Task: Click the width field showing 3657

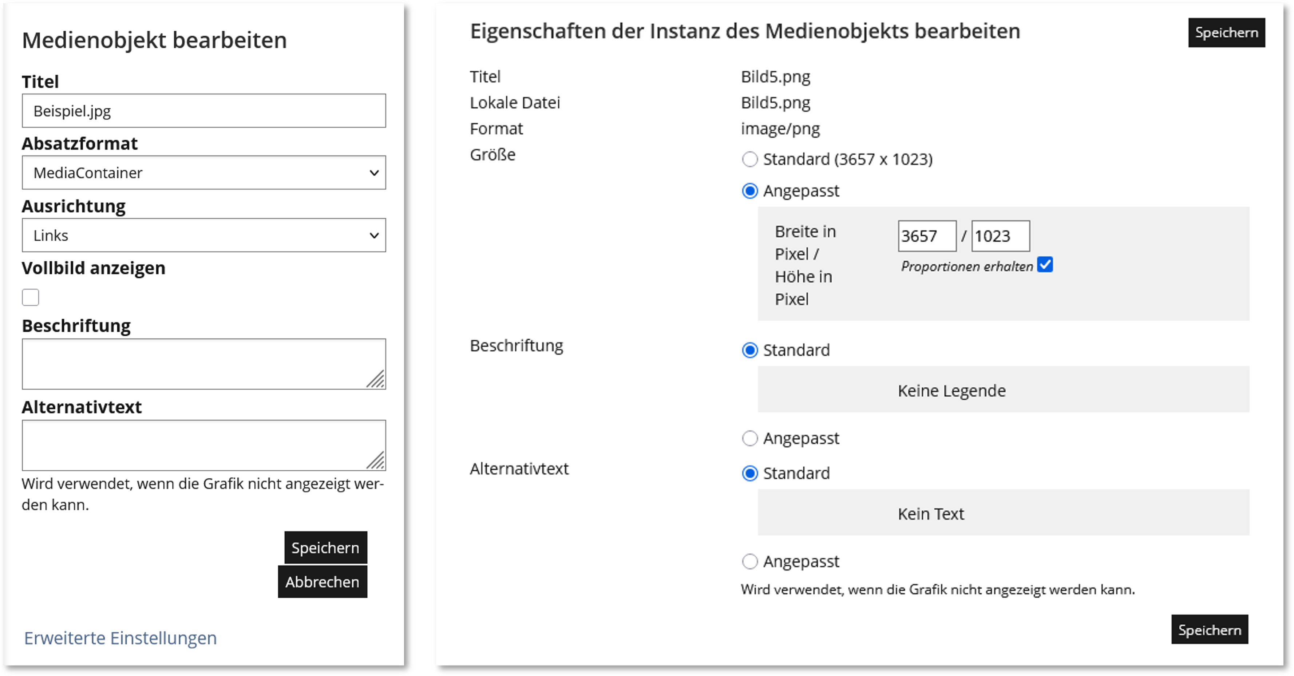Action: click(926, 236)
